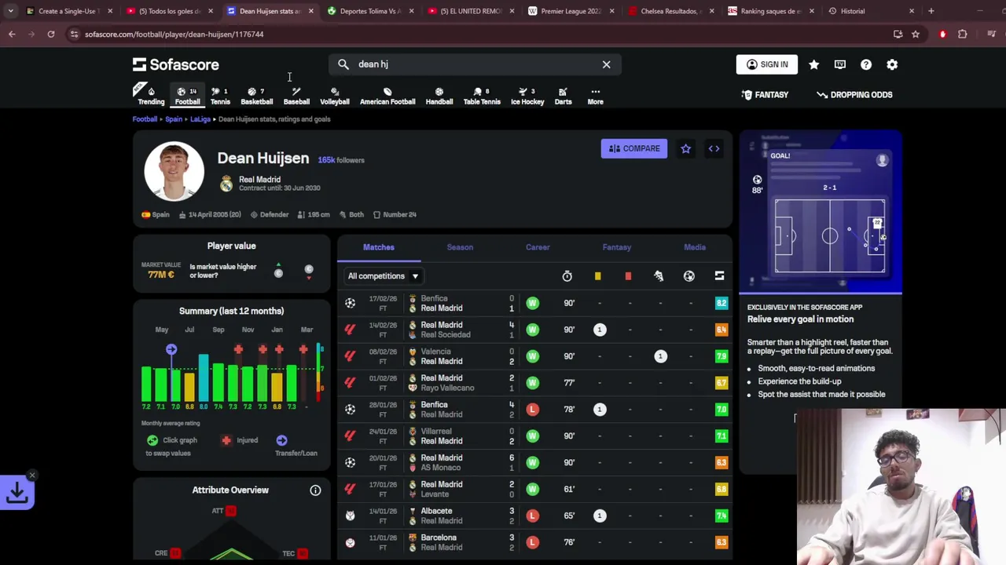Open the Attribute Overview info icon
The image size is (1006, 565).
pos(315,490)
